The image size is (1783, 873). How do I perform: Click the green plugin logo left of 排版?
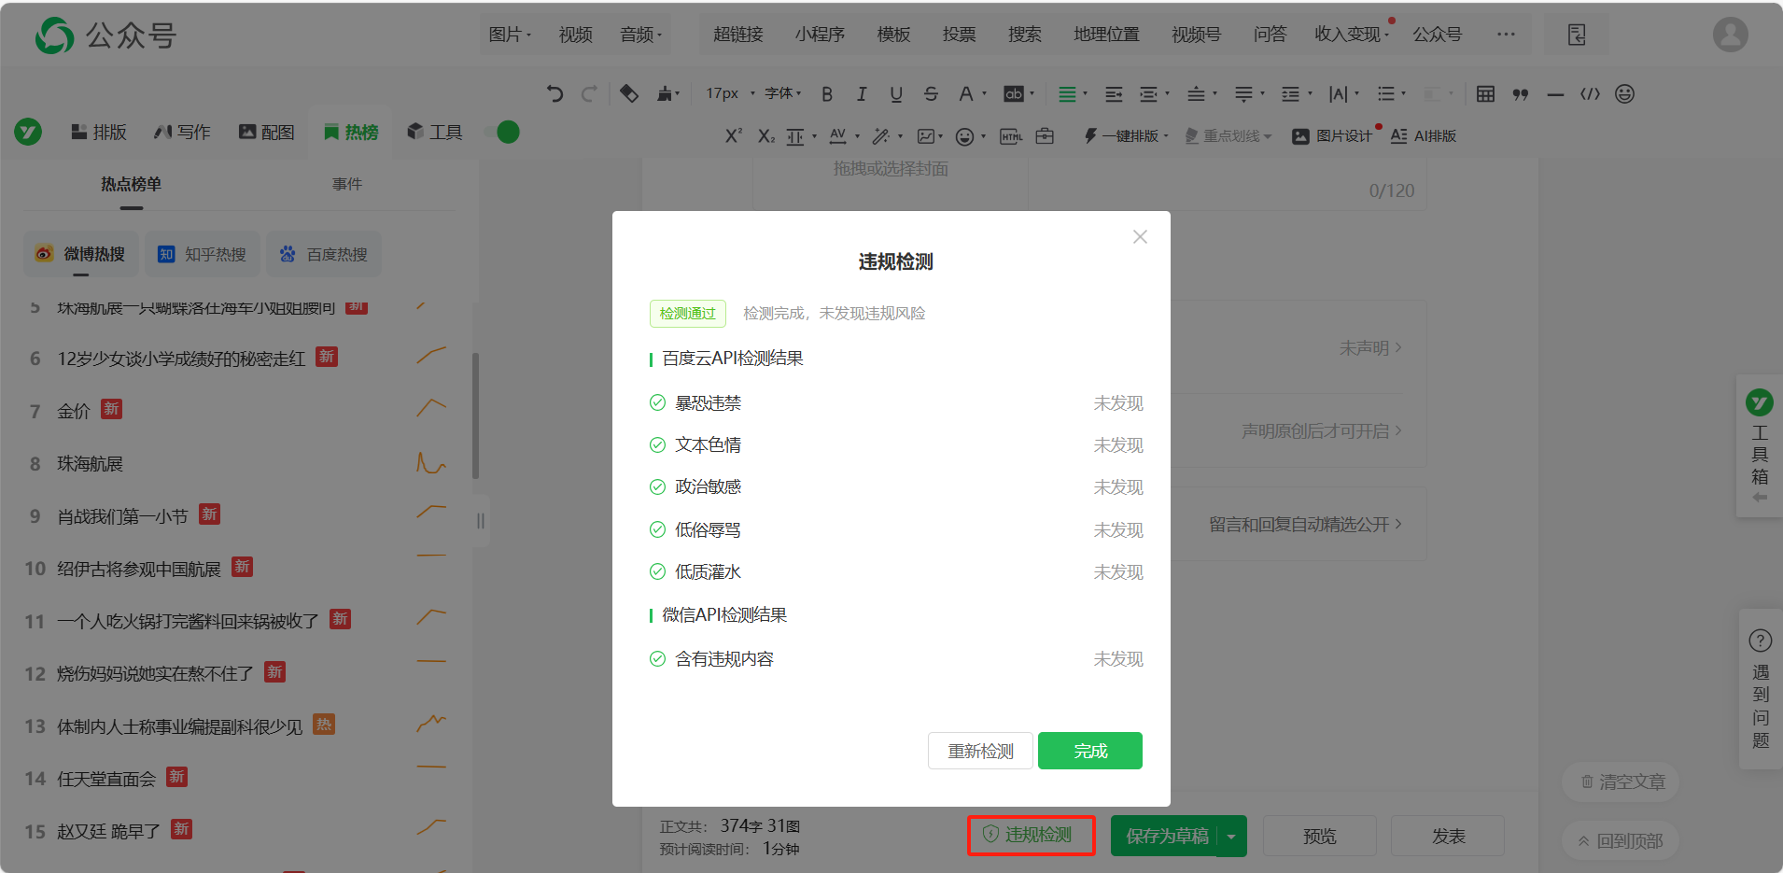pos(28,132)
